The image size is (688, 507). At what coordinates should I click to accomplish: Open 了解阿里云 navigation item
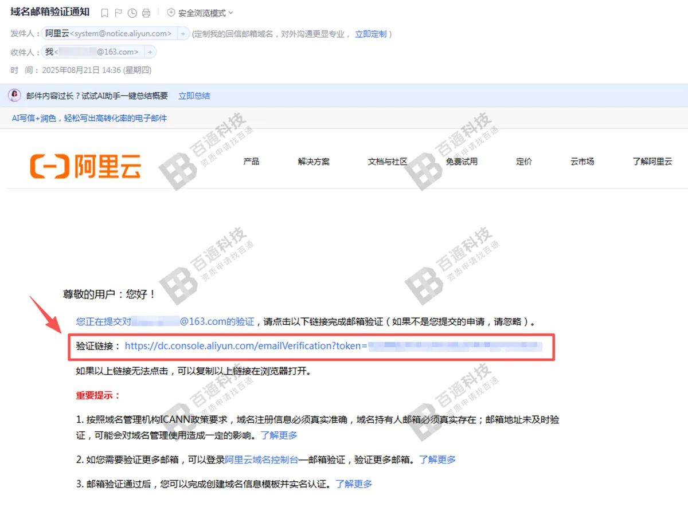[x=652, y=162]
